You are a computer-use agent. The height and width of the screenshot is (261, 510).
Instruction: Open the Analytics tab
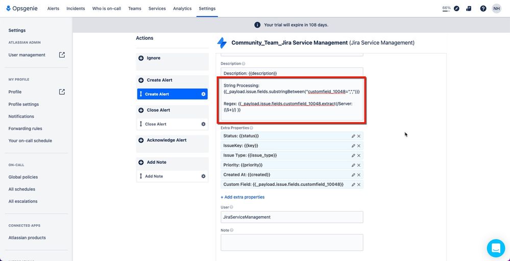pyautogui.click(x=182, y=9)
